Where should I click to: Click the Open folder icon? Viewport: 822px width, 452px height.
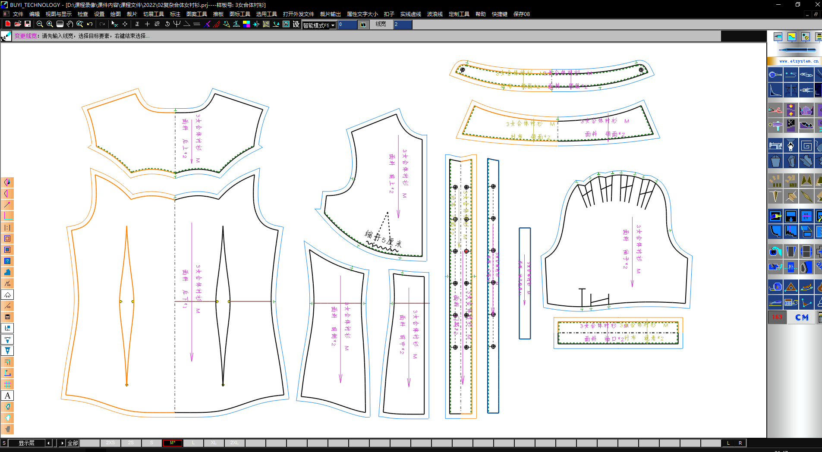click(x=18, y=24)
